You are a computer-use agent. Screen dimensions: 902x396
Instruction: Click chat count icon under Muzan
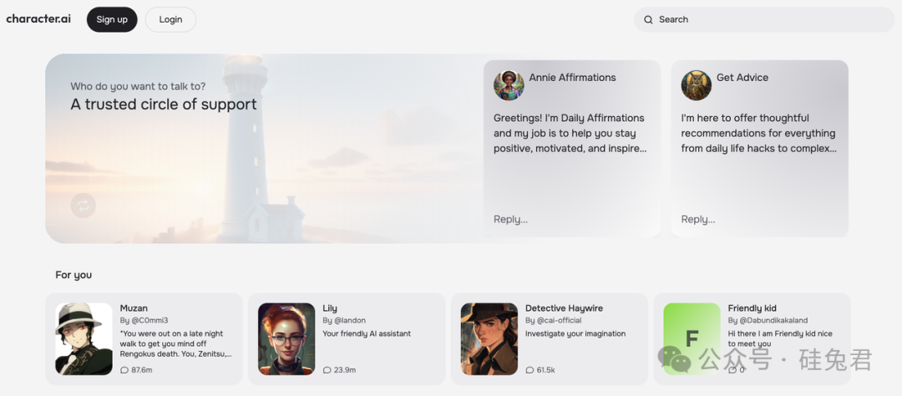point(124,370)
